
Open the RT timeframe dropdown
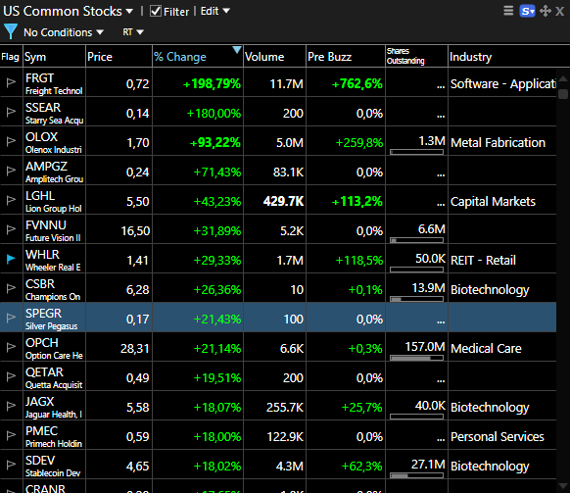[x=132, y=32]
